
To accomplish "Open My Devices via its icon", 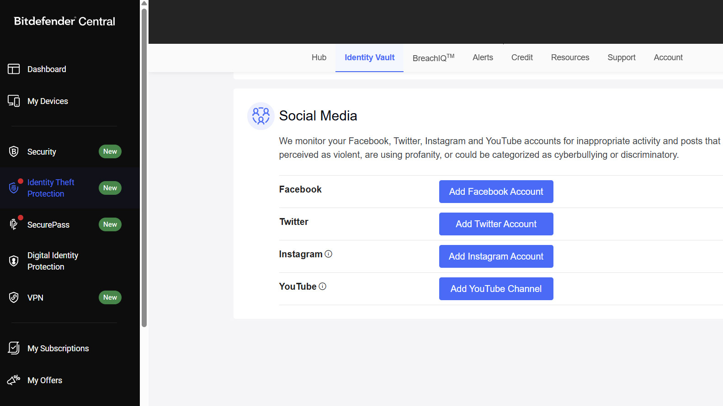I will (14, 101).
